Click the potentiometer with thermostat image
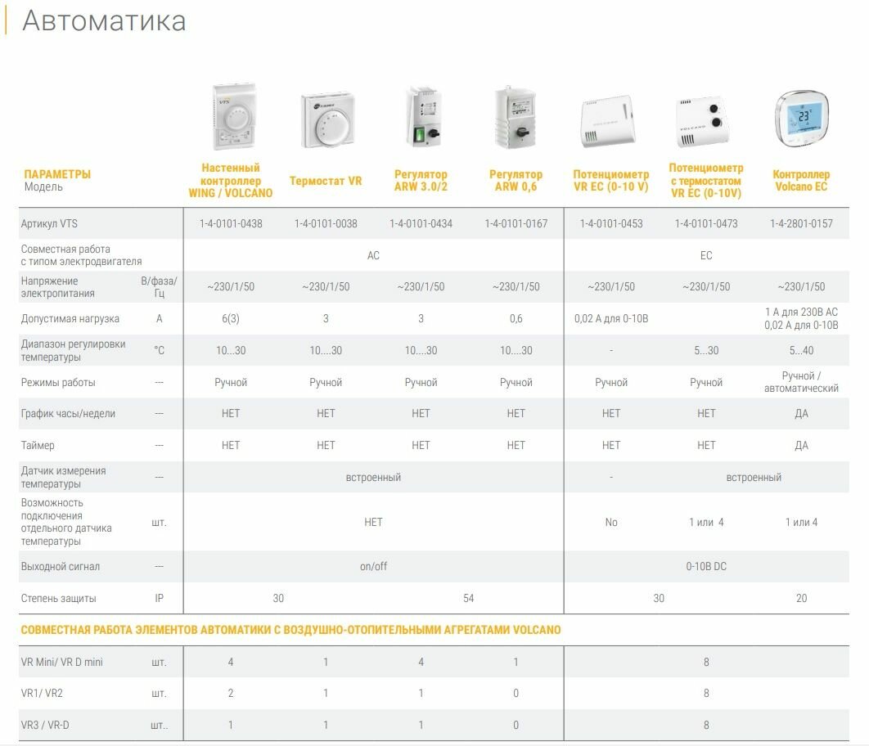869x746 pixels. (702, 121)
